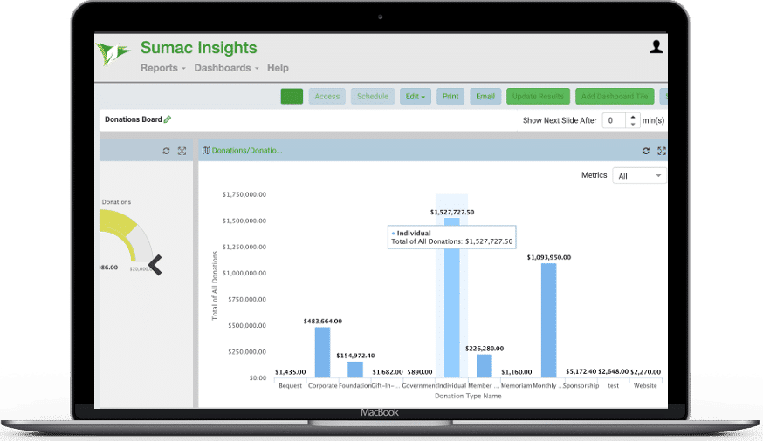This screenshot has height=441, width=763.
Task: Refresh the left gauge tile
Action: [166, 151]
